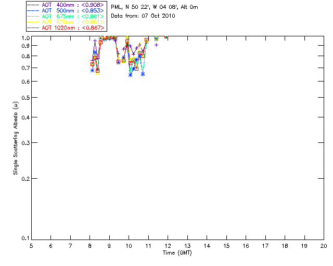Click the Single Scattering Albedo axis label
Screen dimensions: 333x266
click(16, 138)
